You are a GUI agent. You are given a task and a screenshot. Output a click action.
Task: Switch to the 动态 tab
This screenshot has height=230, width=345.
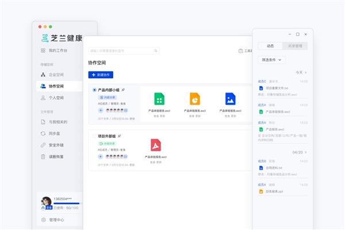[270, 46]
